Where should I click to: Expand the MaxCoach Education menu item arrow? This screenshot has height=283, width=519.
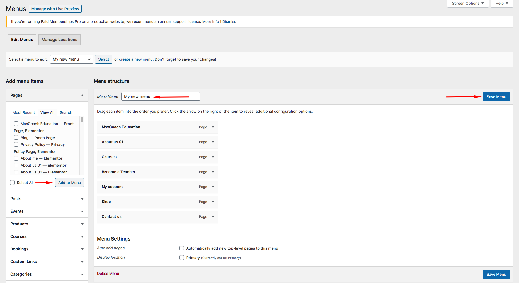tap(213, 127)
